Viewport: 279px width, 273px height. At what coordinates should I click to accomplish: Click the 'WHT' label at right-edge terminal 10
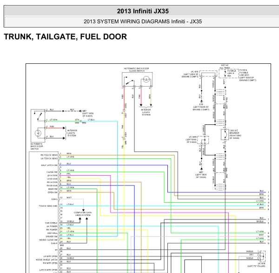click(261, 235)
